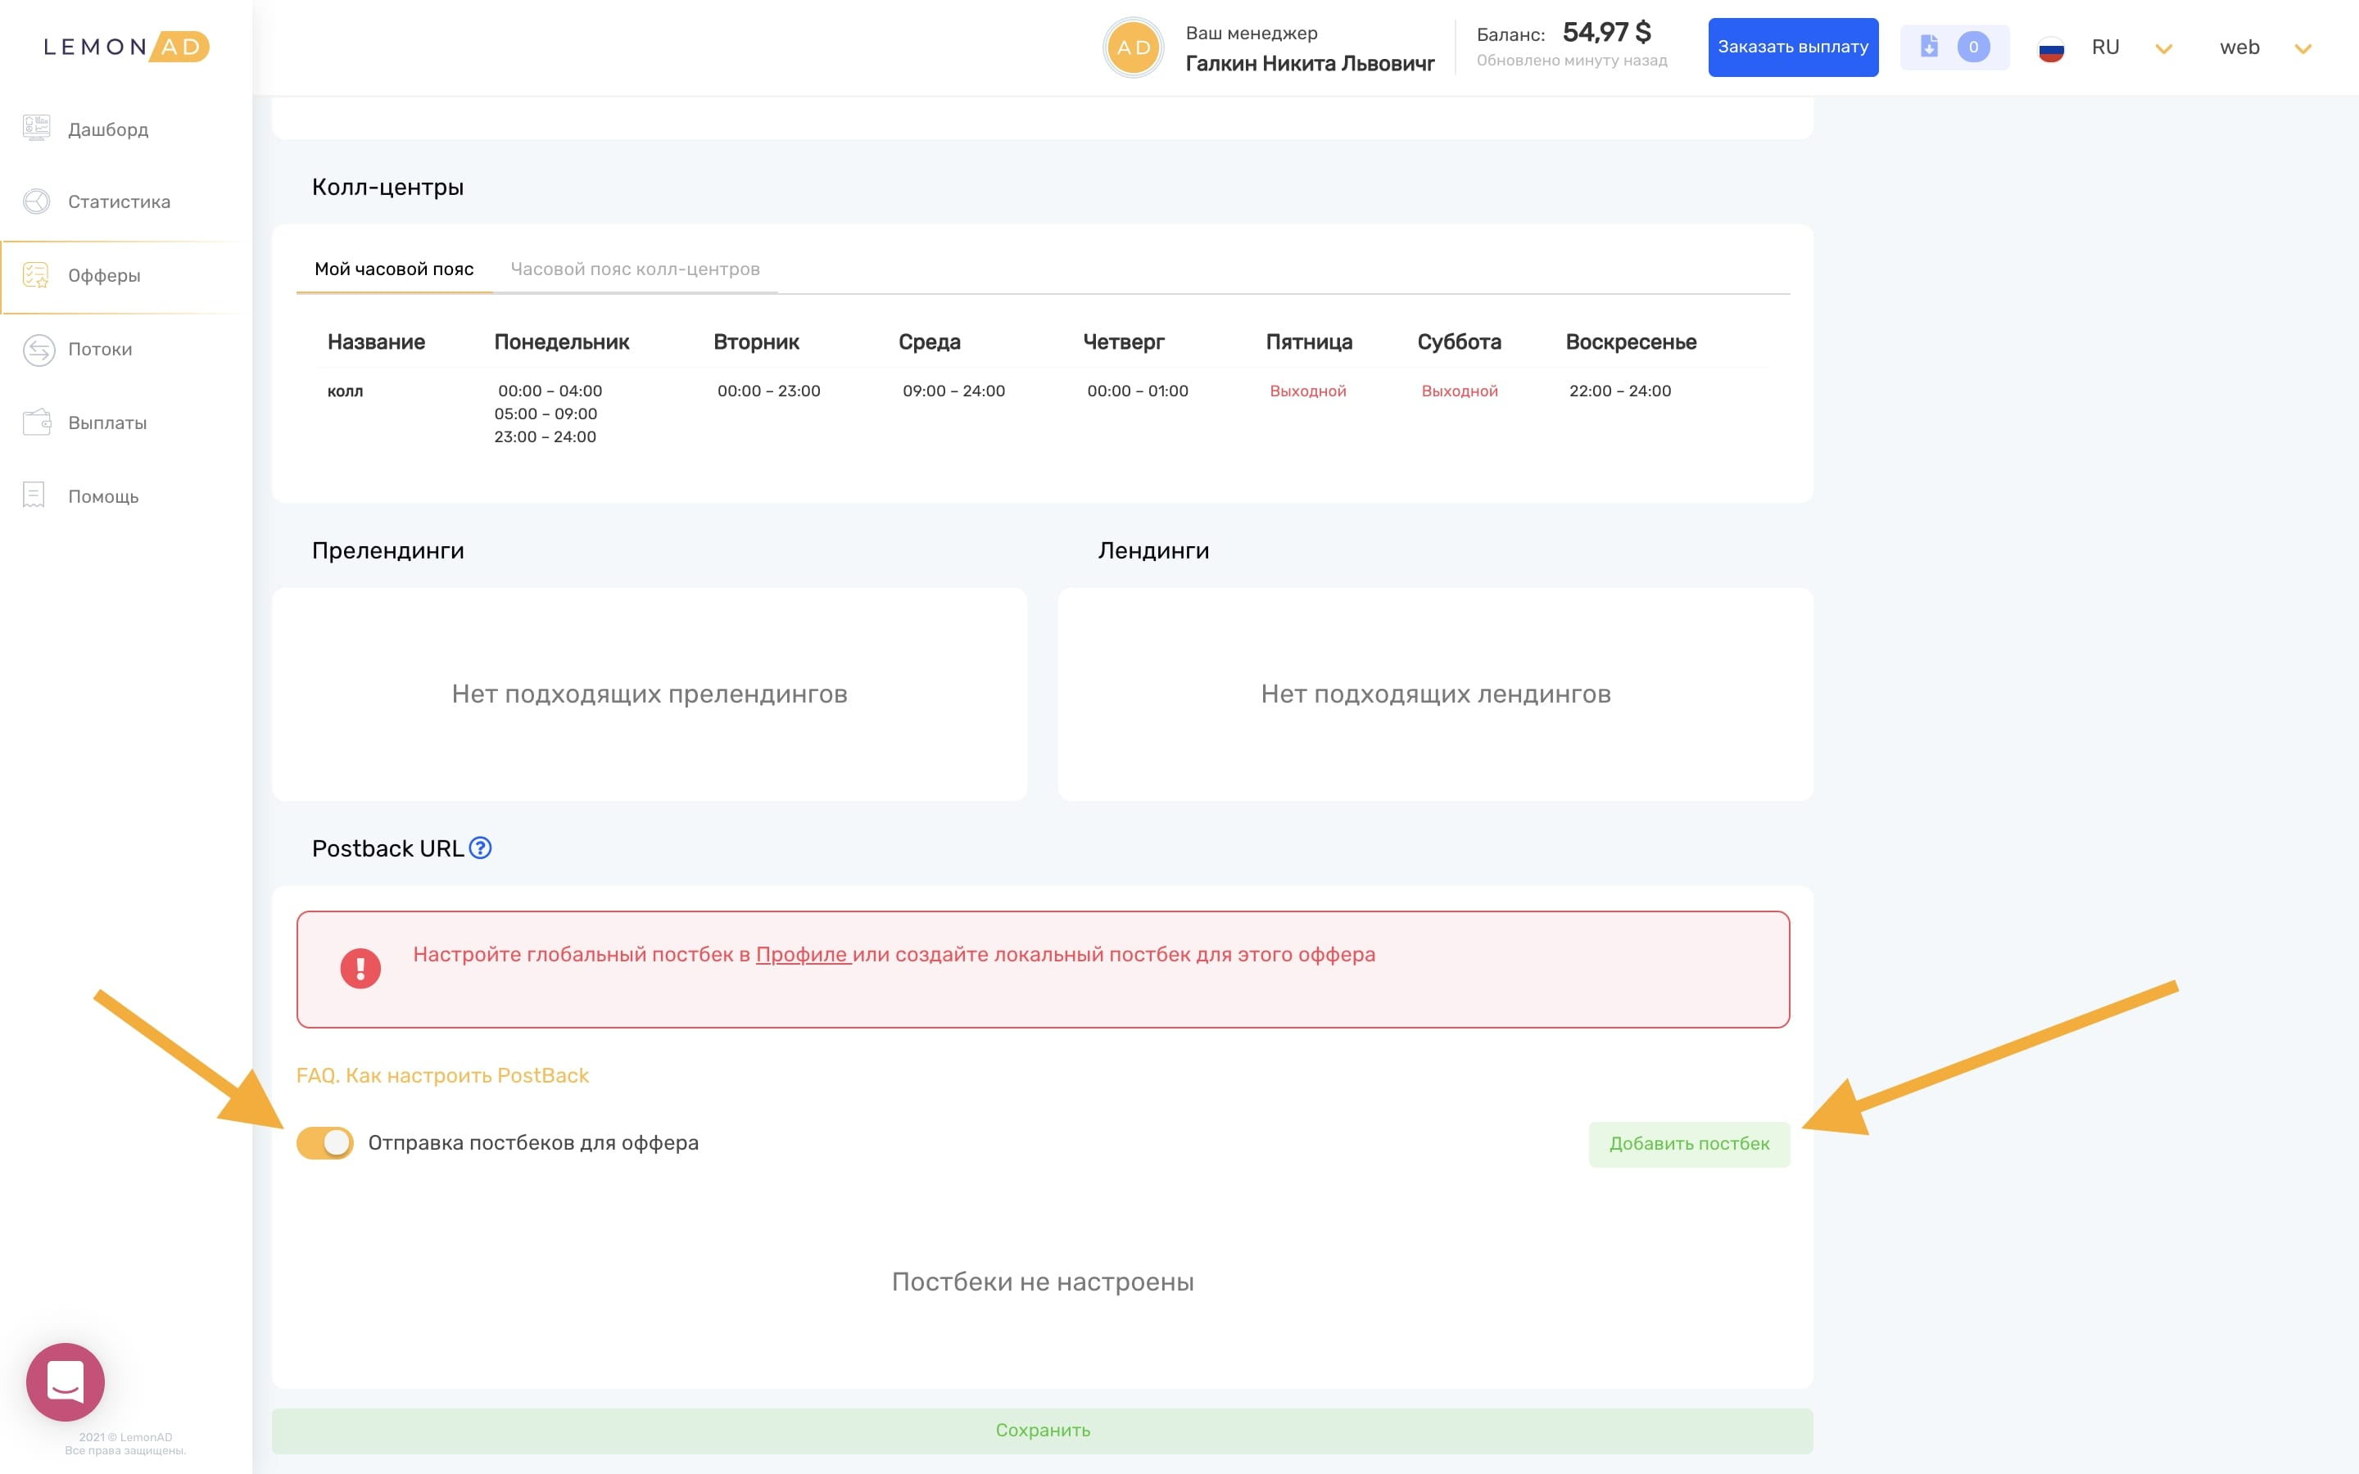
Task: Click the Help document icon
Action: coord(34,495)
